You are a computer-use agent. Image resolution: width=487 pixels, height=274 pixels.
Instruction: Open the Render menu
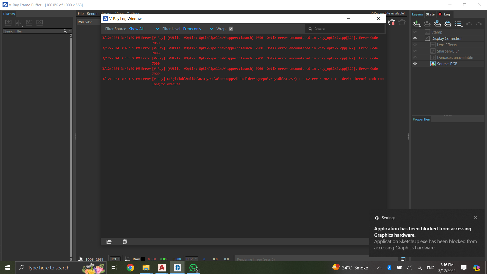click(92, 14)
